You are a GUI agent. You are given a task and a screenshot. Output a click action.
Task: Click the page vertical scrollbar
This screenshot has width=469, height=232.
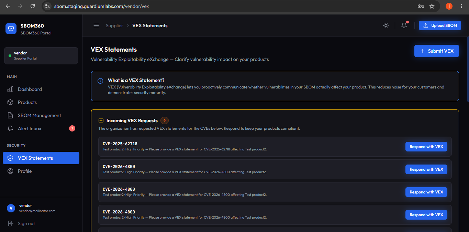[468, 69]
